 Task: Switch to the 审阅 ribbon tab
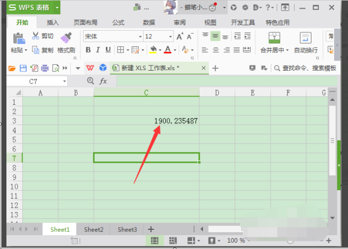coord(180,23)
